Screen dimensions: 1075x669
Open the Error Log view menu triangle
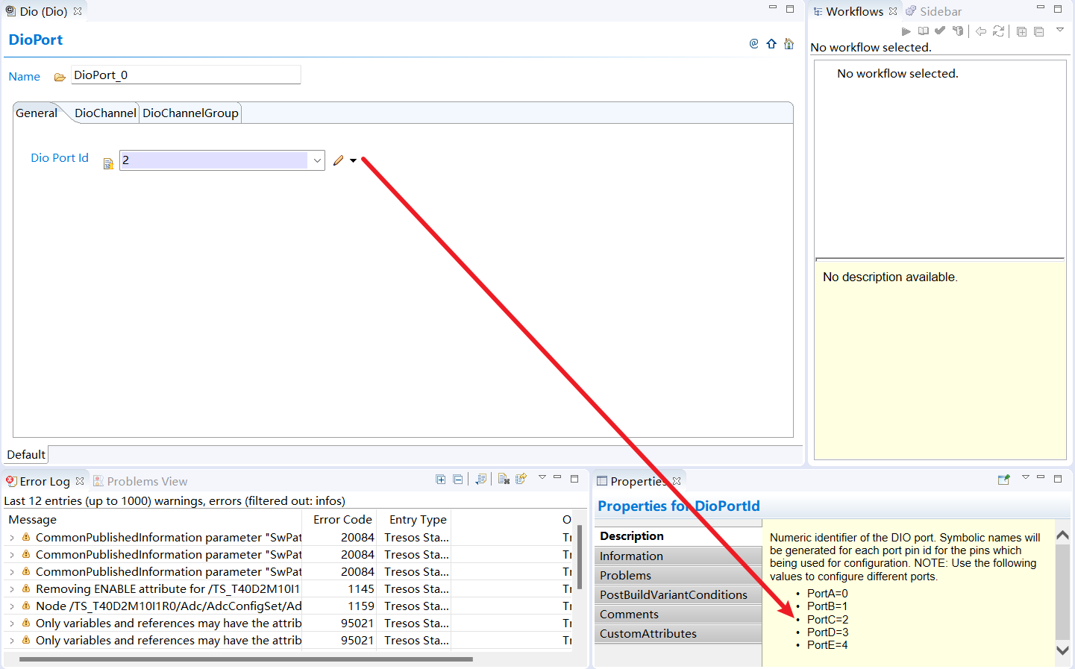coord(542,477)
